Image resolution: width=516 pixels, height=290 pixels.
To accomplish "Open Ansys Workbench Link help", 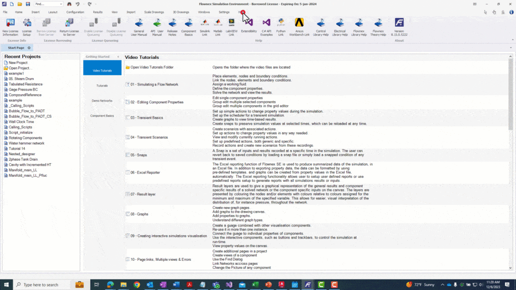I will tap(299, 26).
